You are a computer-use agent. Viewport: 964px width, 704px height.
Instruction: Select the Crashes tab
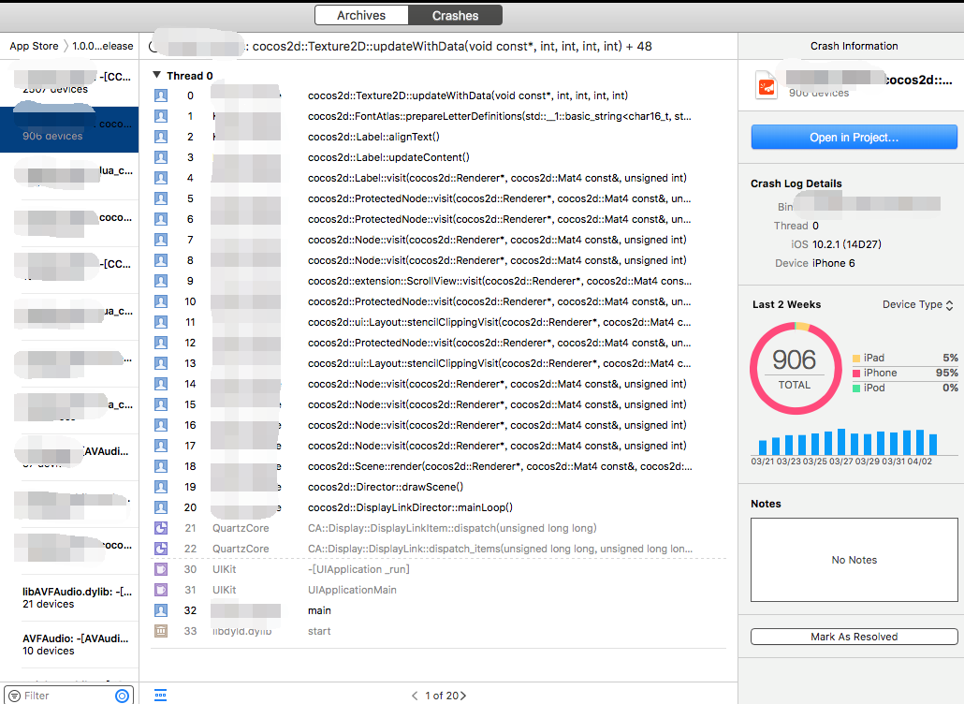pyautogui.click(x=455, y=15)
